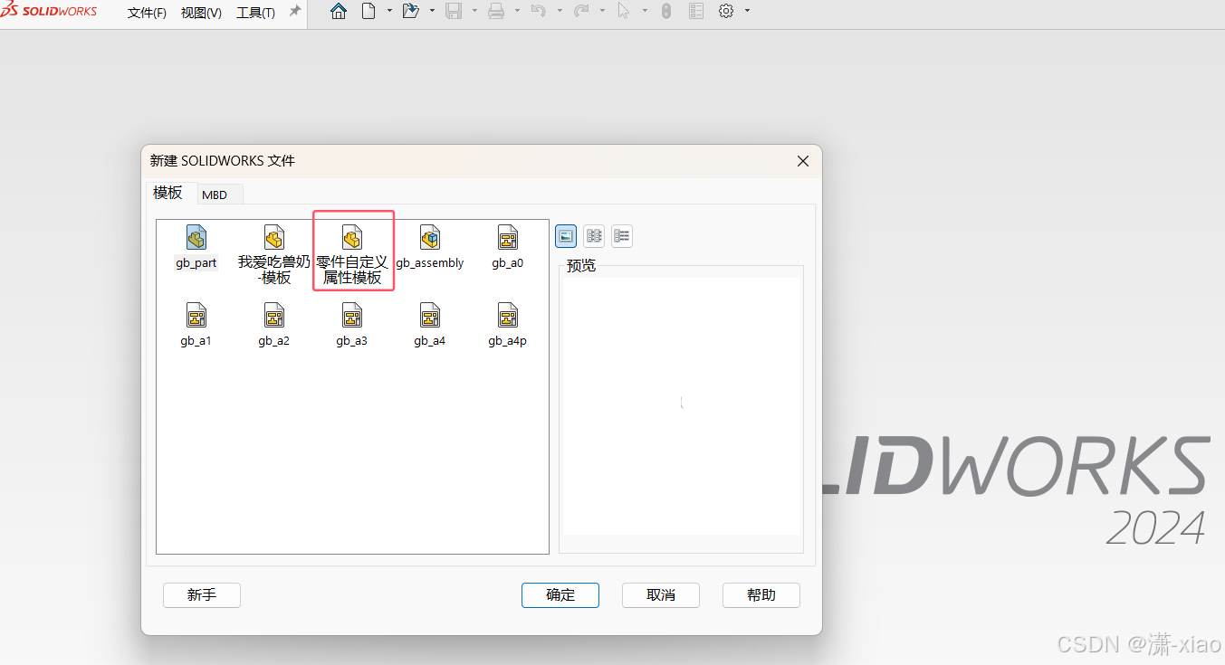1225x665 pixels.
Task: Click the Rebuild traffic light icon
Action: coord(666,12)
